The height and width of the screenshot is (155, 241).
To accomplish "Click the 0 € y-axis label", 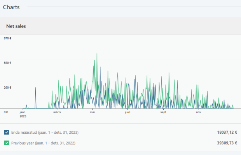I will [6, 112].
